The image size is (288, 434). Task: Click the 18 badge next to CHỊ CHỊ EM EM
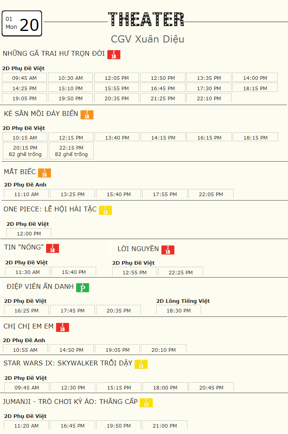coord(62,327)
